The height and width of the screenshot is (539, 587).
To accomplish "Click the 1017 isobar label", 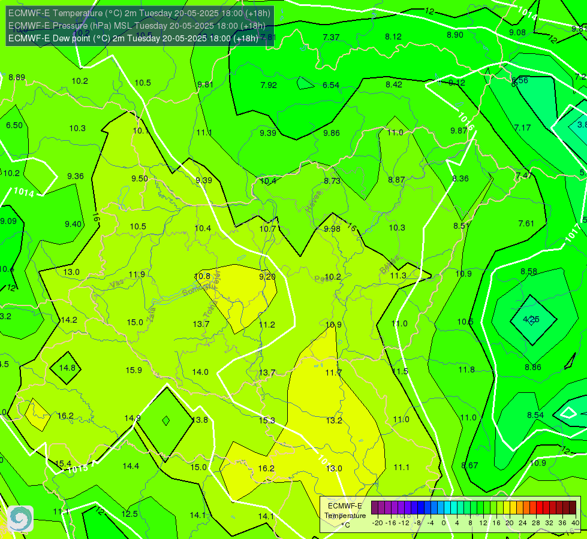I will 572,235.
